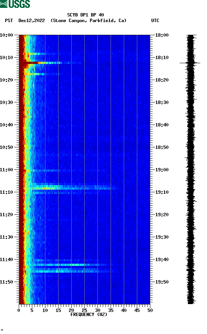Click the "40" frequency axis label
This screenshot has width=207, height=334.
click(x=124, y=310)
